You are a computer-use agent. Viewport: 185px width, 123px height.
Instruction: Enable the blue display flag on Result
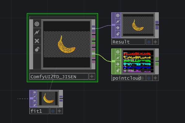tap(149, 42)
